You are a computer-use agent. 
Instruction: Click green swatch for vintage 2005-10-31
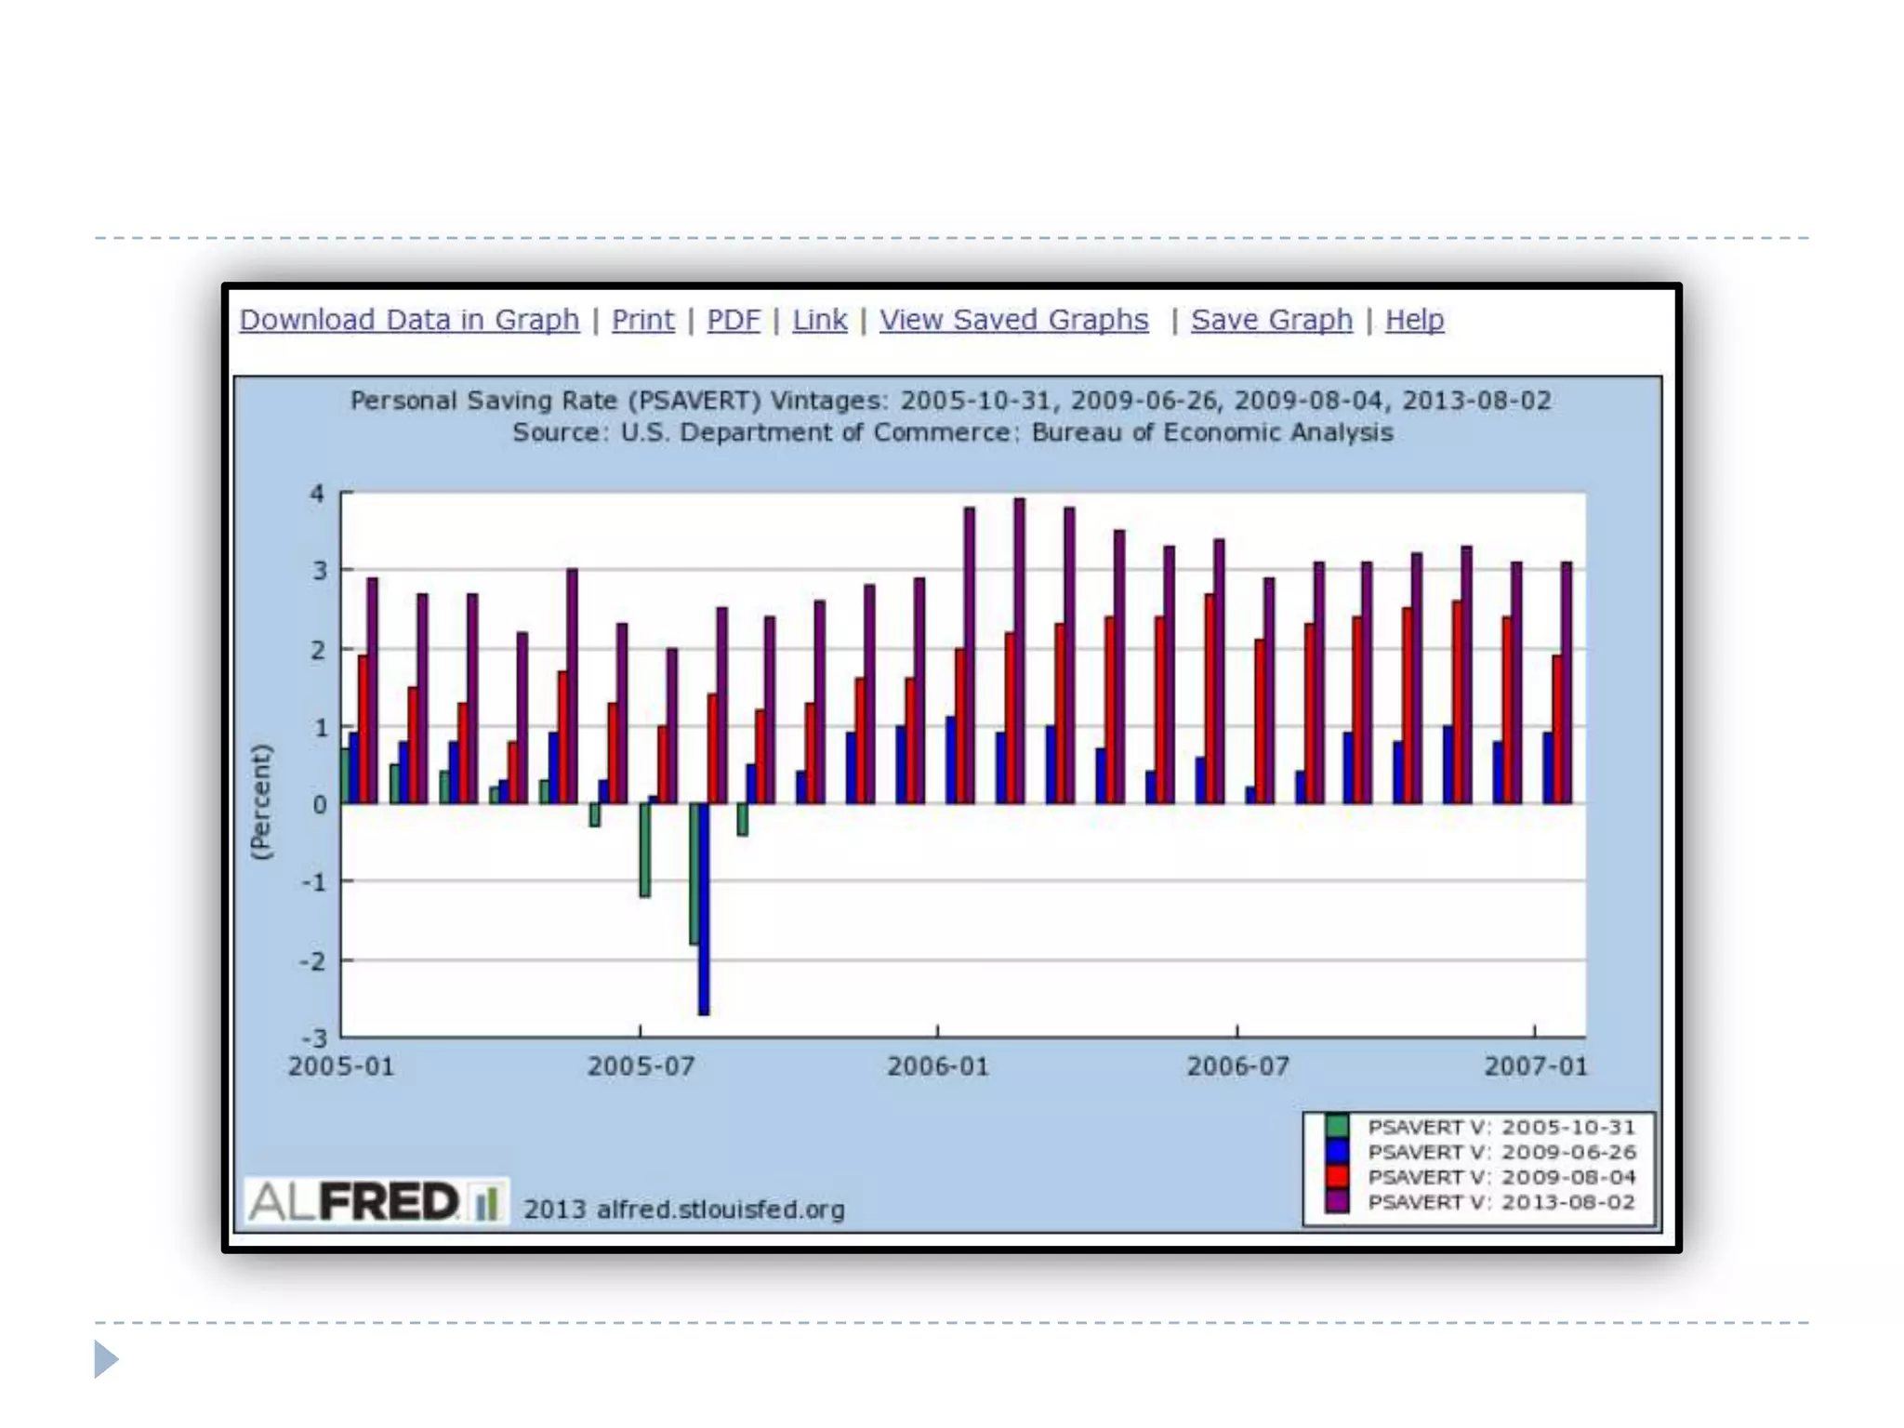(1336, 1126)
